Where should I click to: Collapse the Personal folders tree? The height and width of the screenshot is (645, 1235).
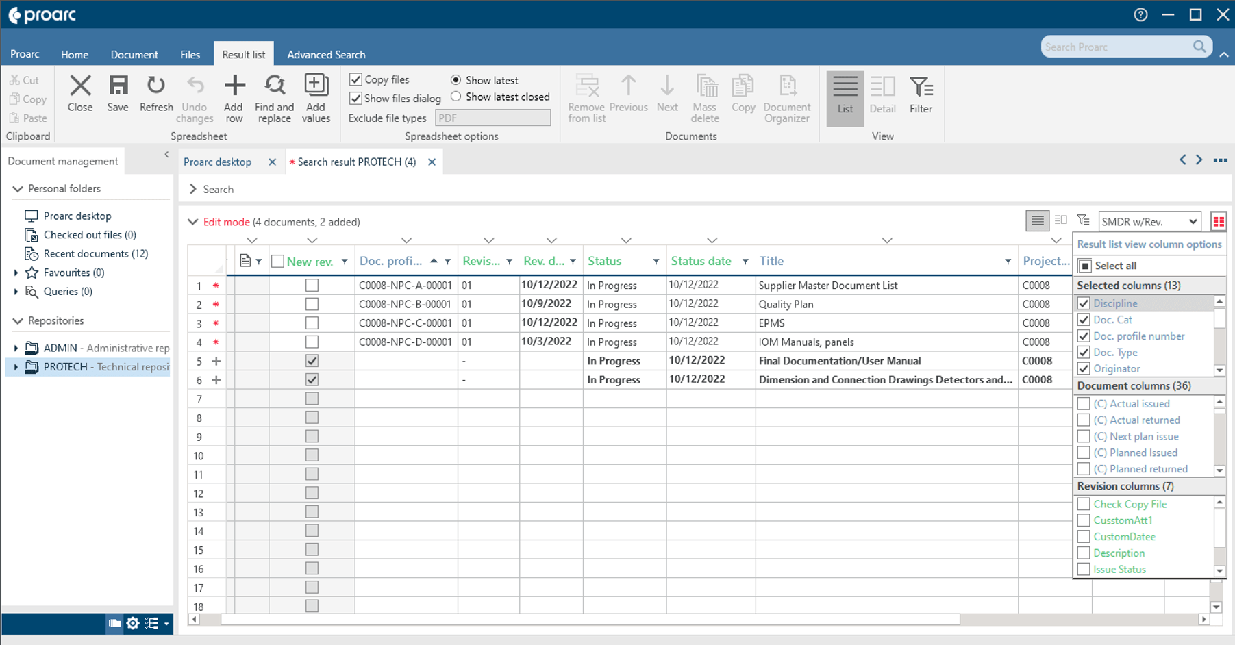18,188
